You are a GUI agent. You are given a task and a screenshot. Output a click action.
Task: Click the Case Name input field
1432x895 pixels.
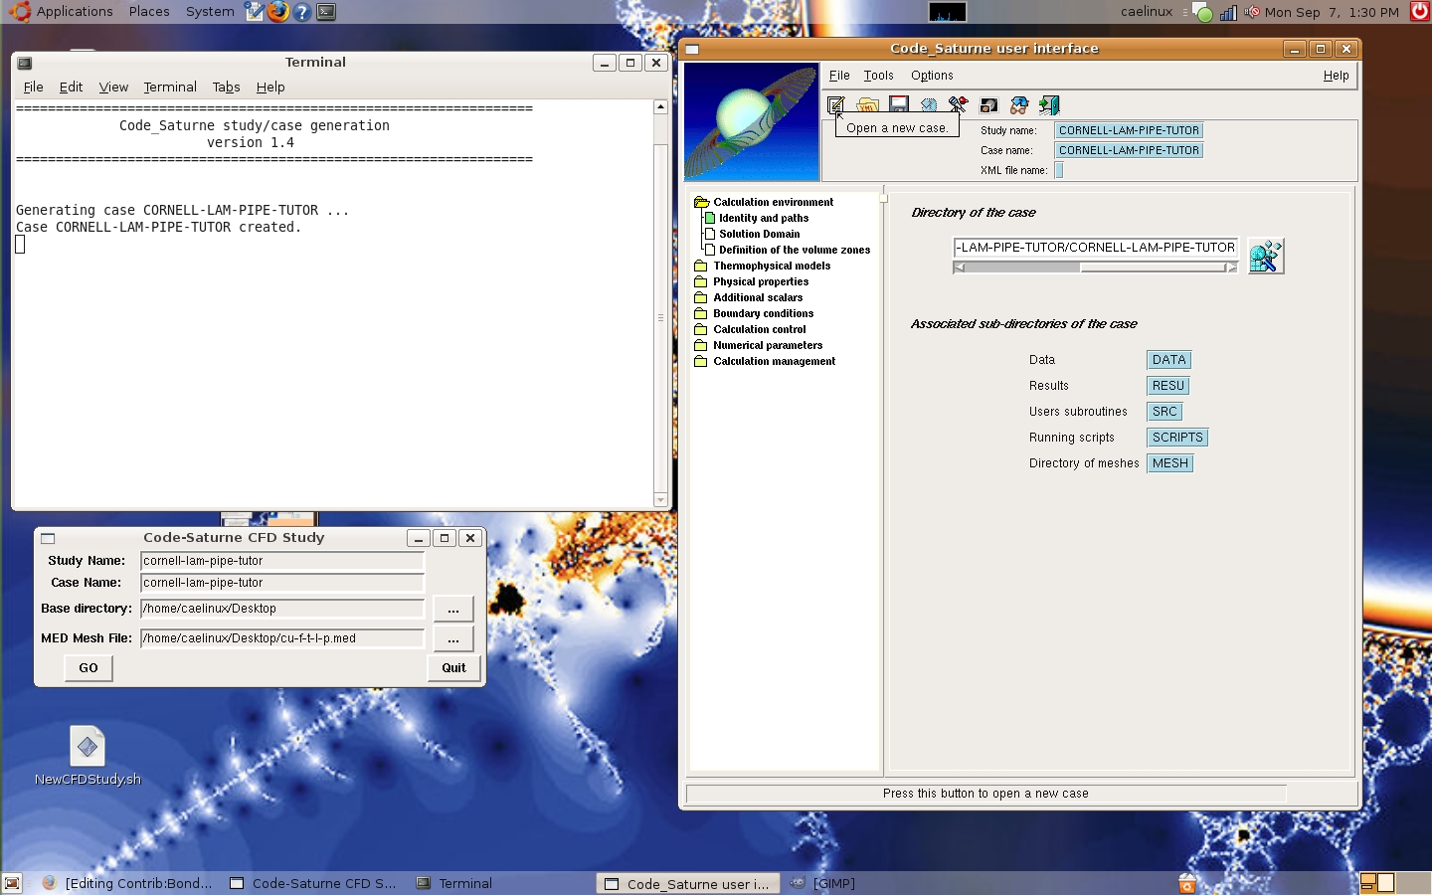282,583
